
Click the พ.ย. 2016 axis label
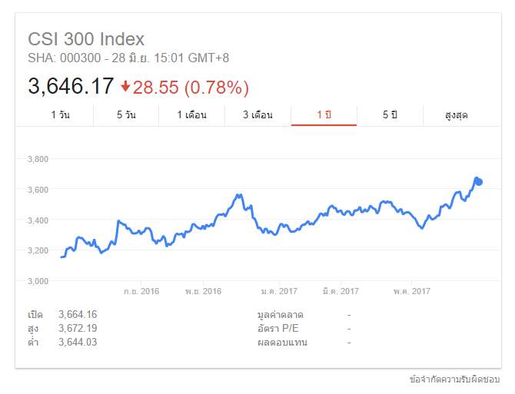point(203,291)
